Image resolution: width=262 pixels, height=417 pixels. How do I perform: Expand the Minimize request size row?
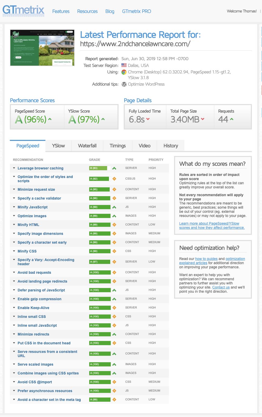coord(14,189)
